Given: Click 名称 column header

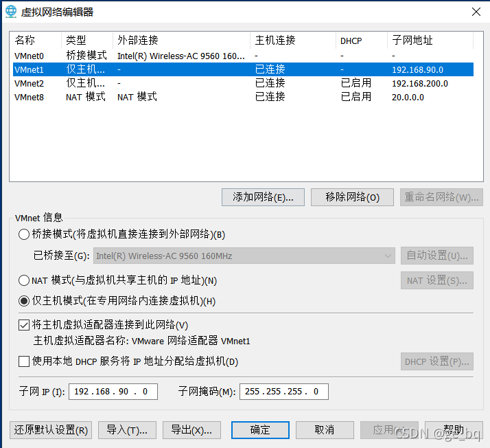Looking at the screenshot, I should point(36,41).
